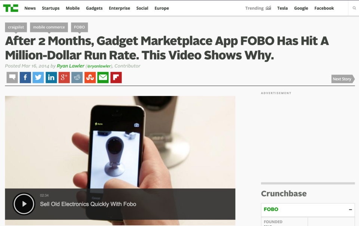Viewport: 359px width, 226px height.
Task: Share article via Twitter bird icon
Action: point(38,77)
